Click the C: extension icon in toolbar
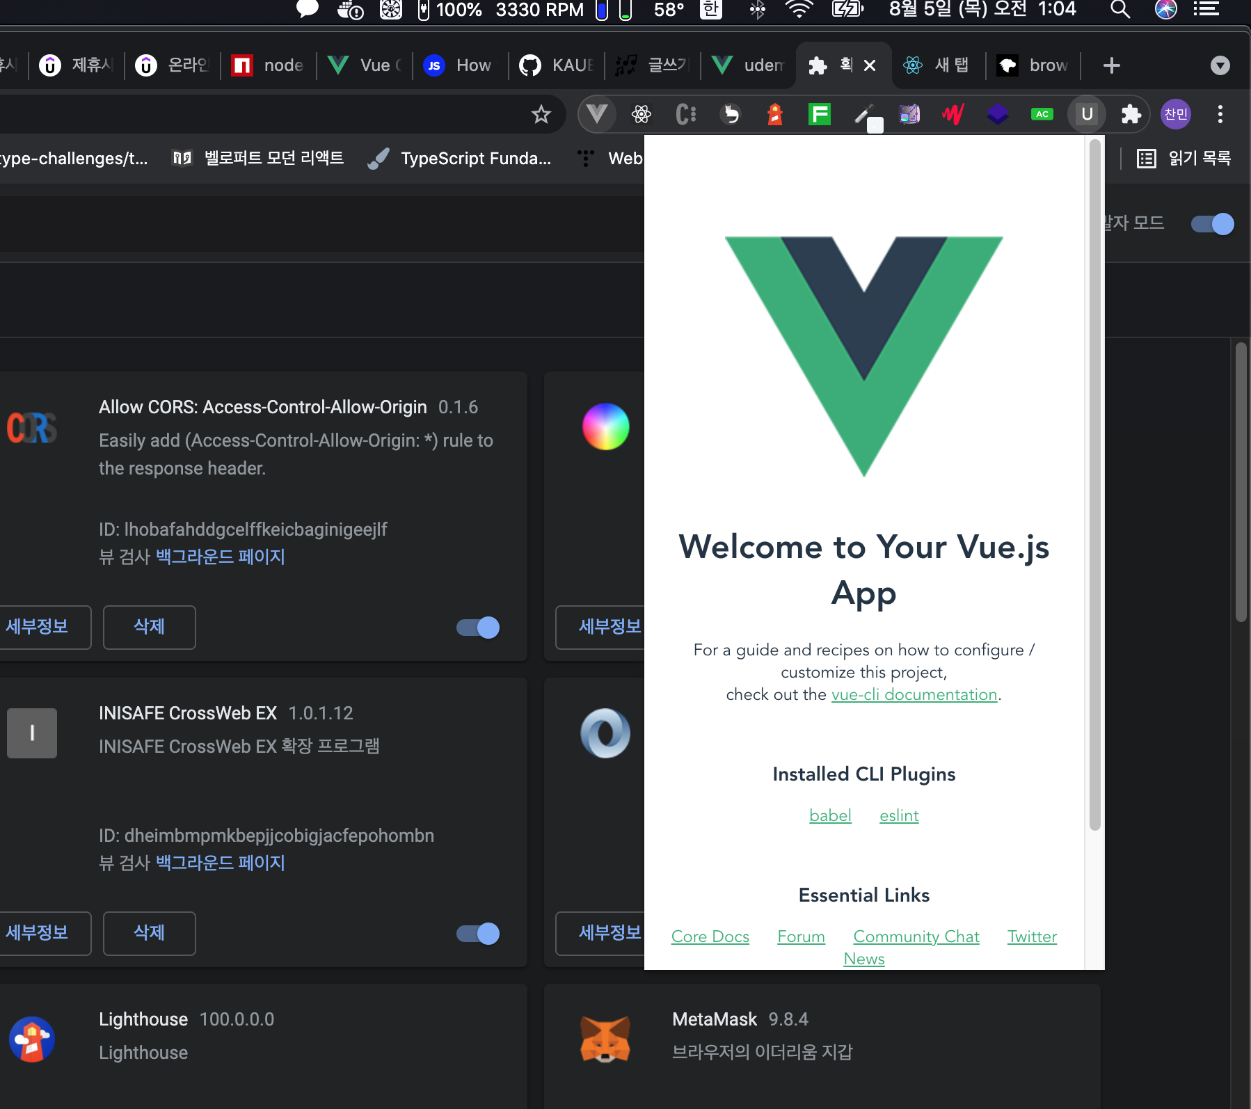Image resolution: width=1251 pixels, height=1109 pixels. [x=686, y=114]
